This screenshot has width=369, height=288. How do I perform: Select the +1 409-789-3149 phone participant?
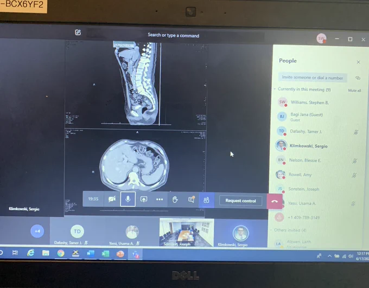303,217
